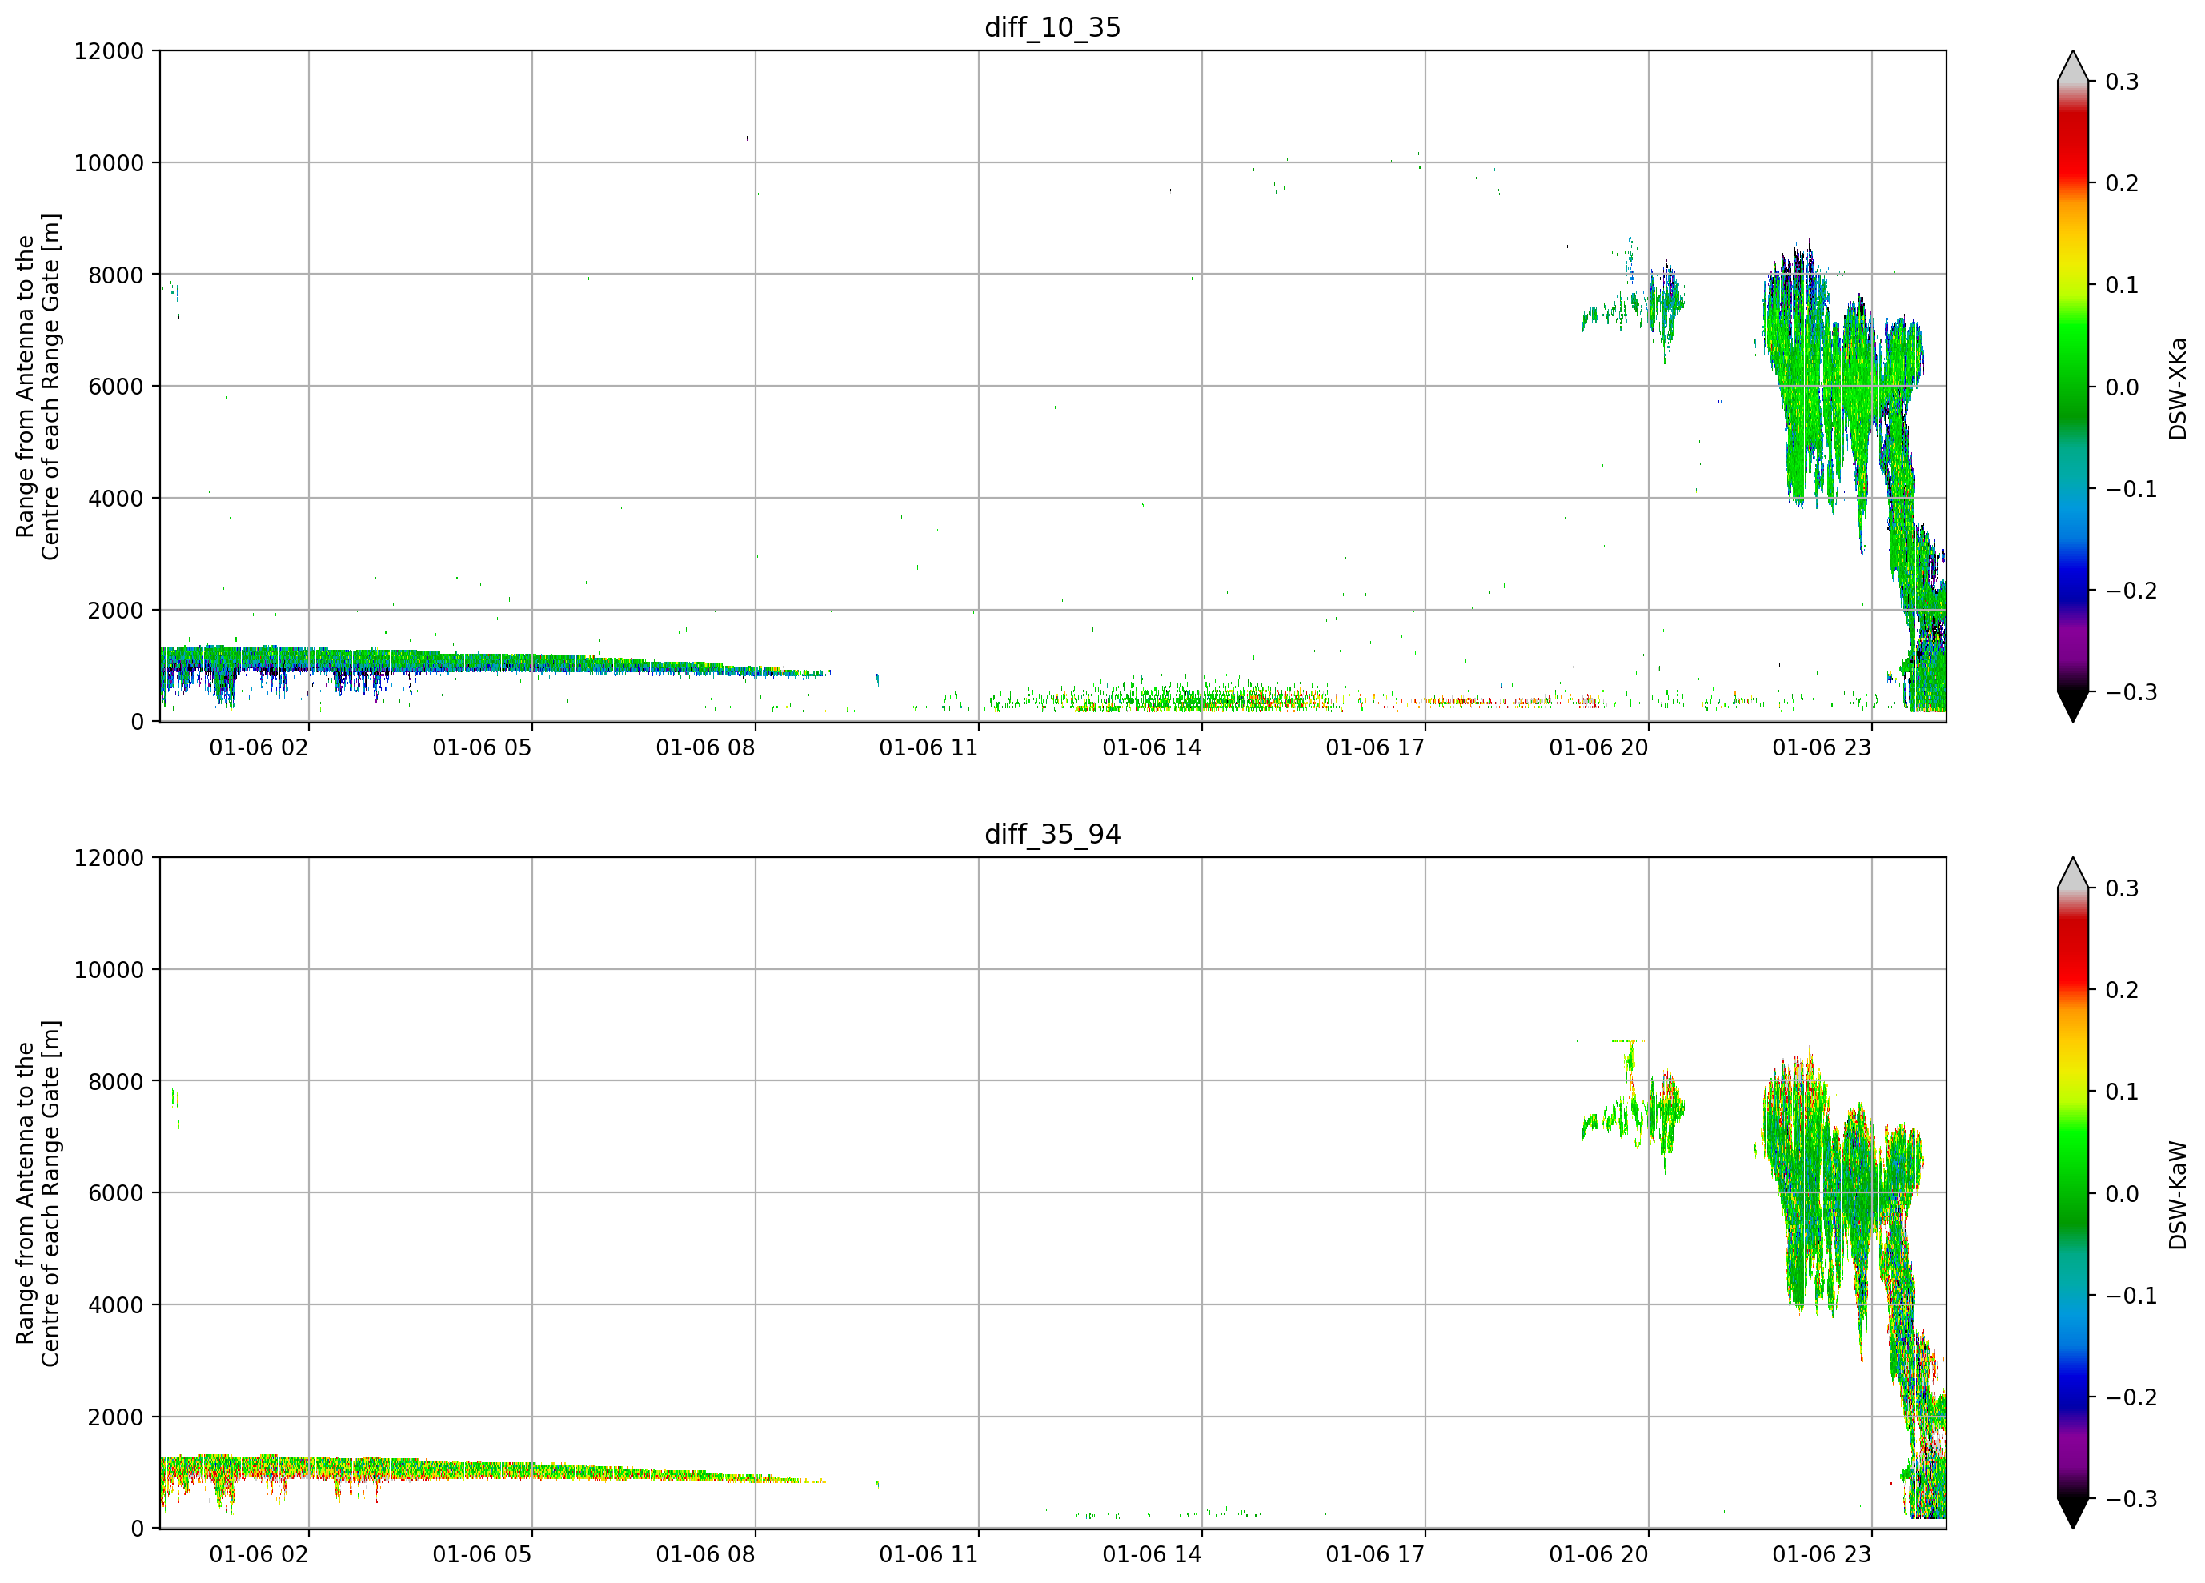The height and width of the screenshot is (1583, 2205).
Task: Select the "DSW-KaW" colorbar label
Action: pos(2177,1195)
